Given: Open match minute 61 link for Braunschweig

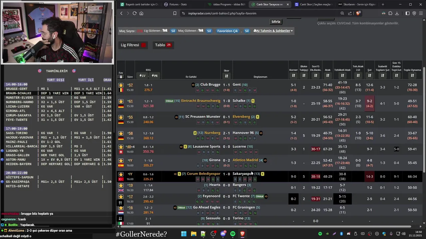Looking at the screenshot, I should coord(130,101).
